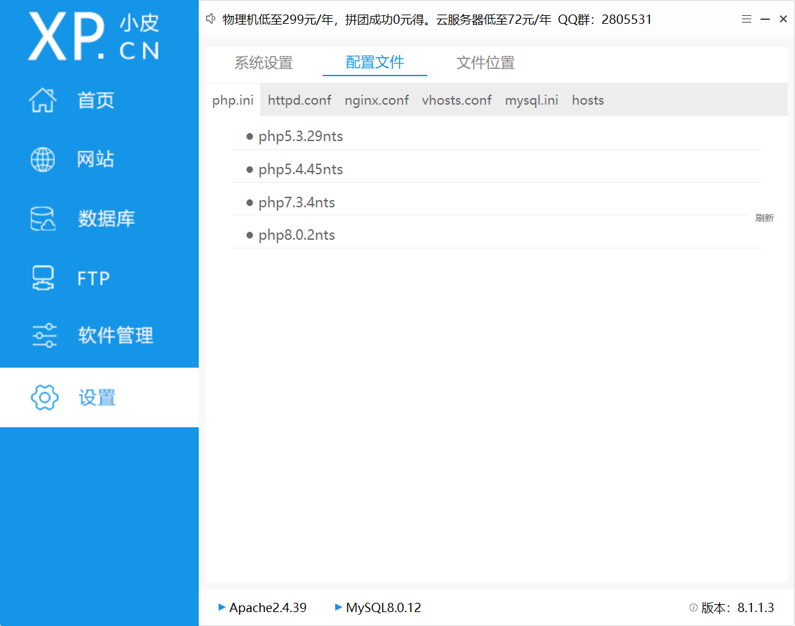Expand the Apache2.4.39 service arrow
The image size is (795, 626).
pyautogui.click(x=222, y=607)
